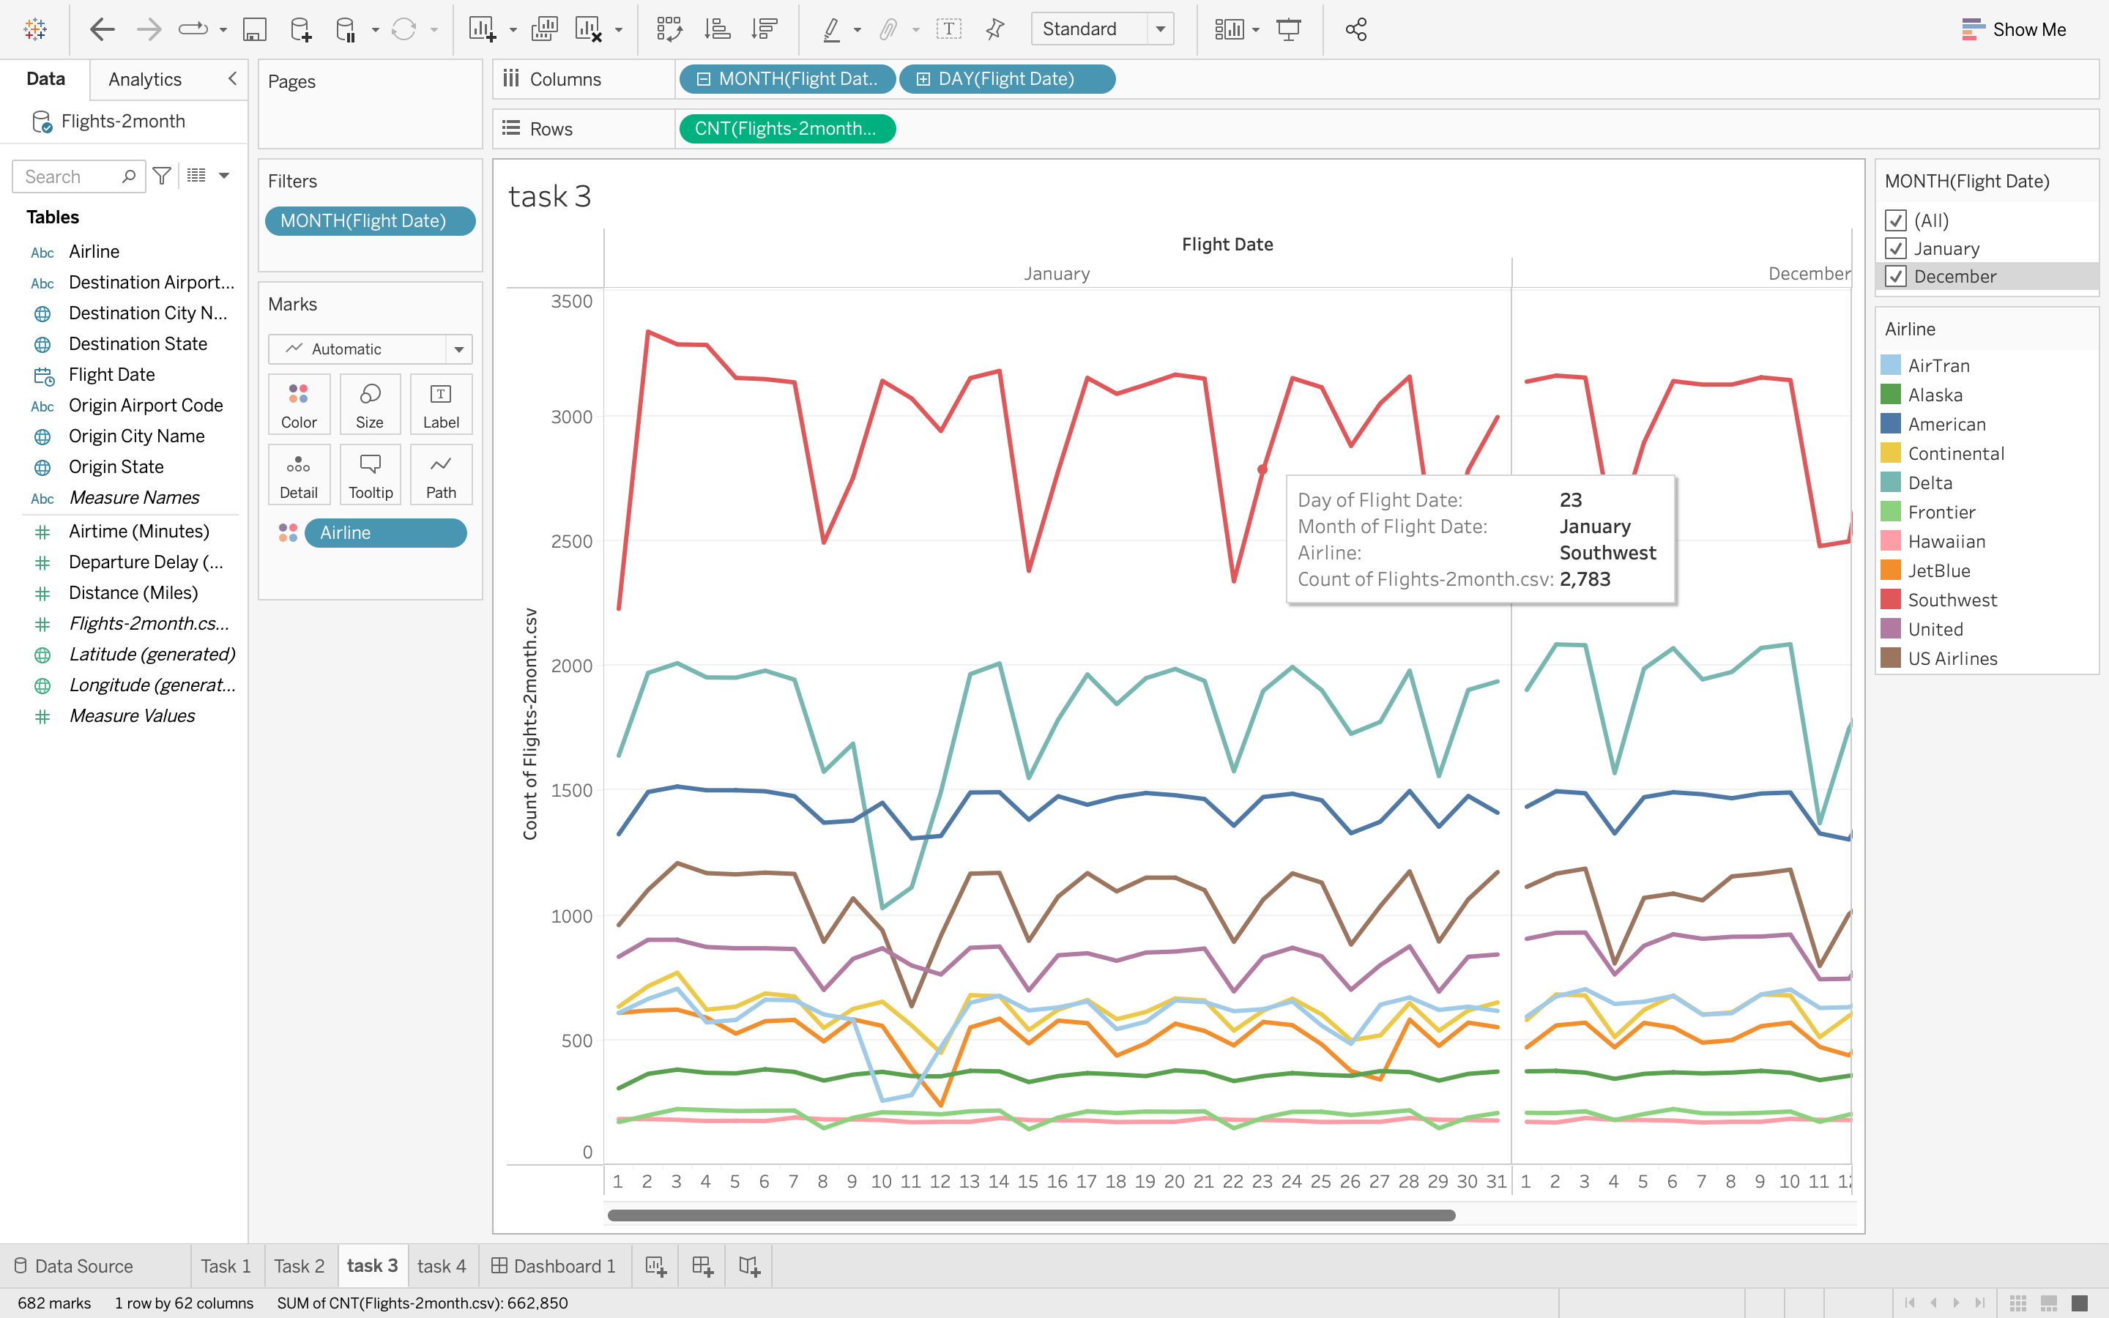The height and width of the screenshot is (1318, 2109).
Task: Open the Color marks card
Action: click(x=298, y=403)
